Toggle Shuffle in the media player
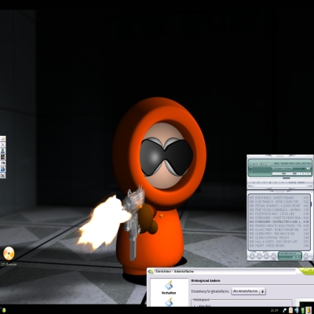This screenshot has width=314, height=314. (292, 183)
